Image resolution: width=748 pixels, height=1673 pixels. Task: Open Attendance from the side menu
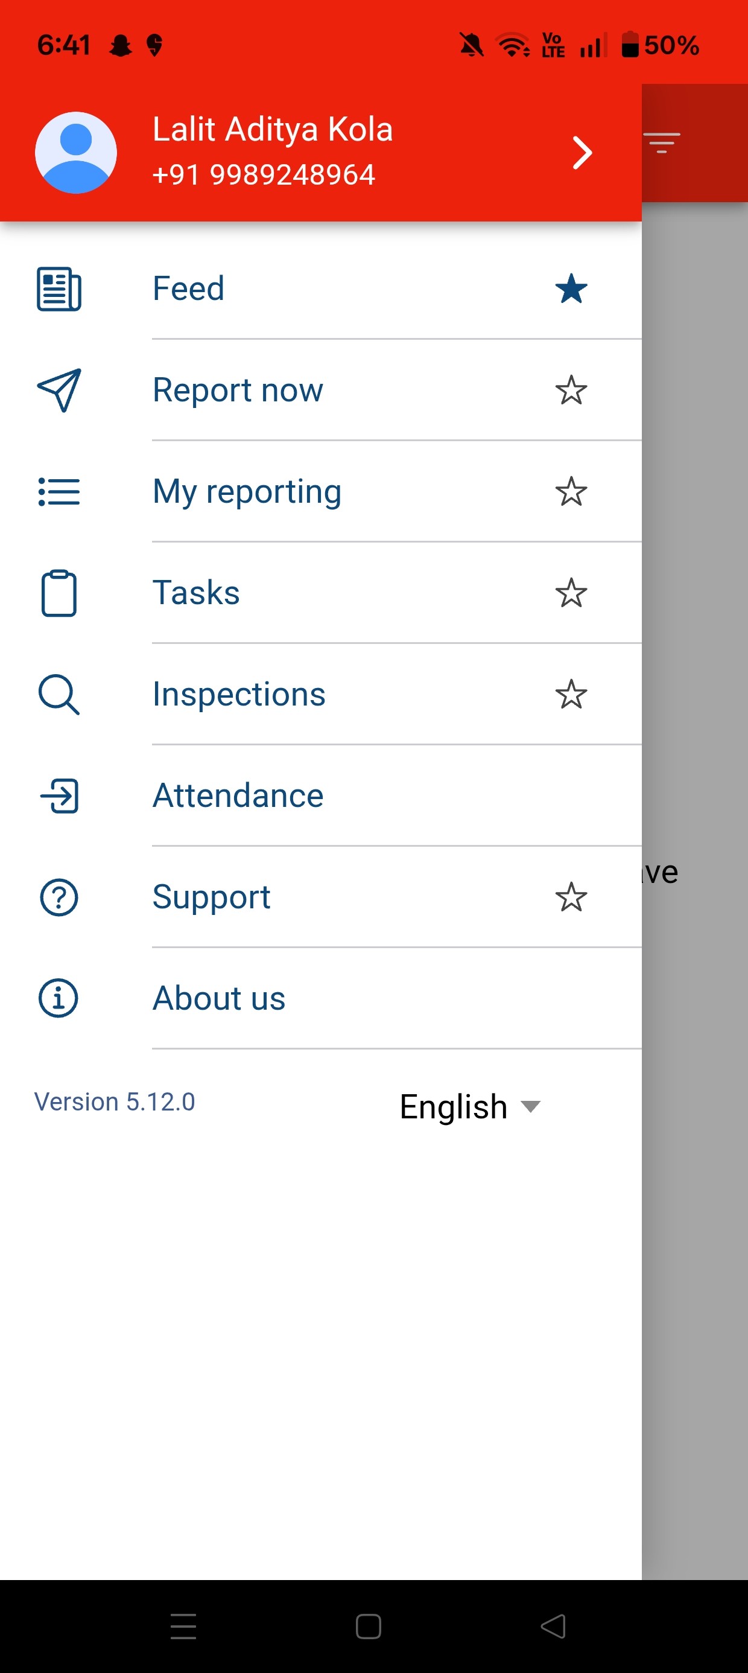pyautogui.click(x=238, y=795)
